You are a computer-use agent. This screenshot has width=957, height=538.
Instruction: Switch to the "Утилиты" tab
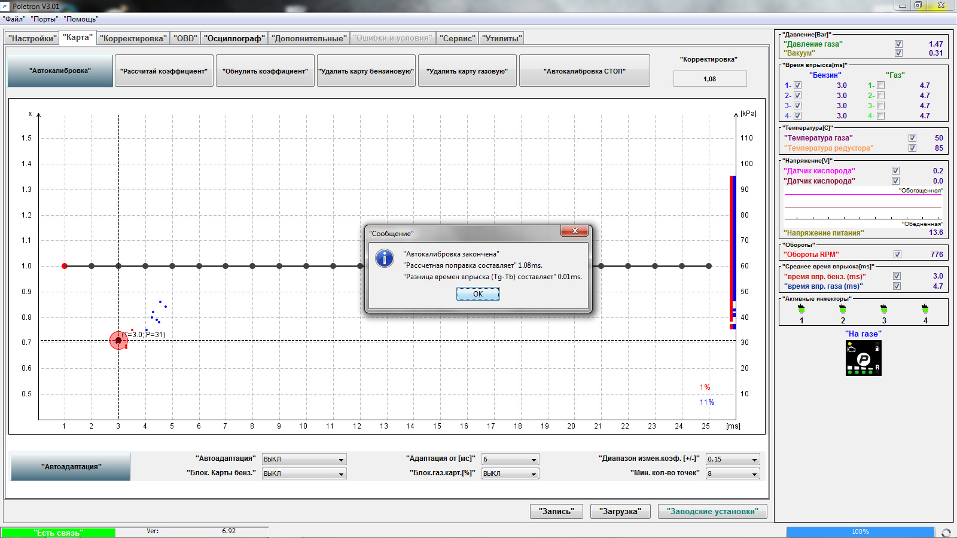pyautogui.click(x=502, y=38)
